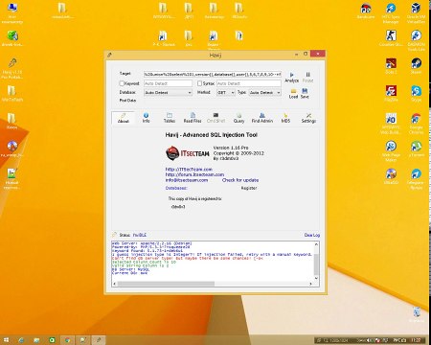Screen dimensions: 431x345
Task: Click the Havij window title icon
Action: click(x=109, y=55)
